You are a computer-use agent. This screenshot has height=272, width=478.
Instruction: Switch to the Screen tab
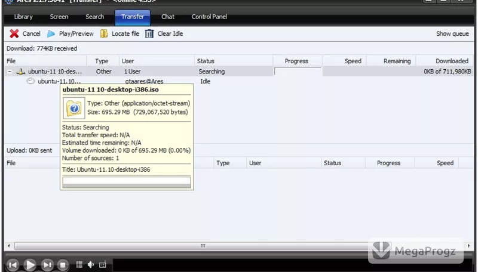click(x=59, y=17)
